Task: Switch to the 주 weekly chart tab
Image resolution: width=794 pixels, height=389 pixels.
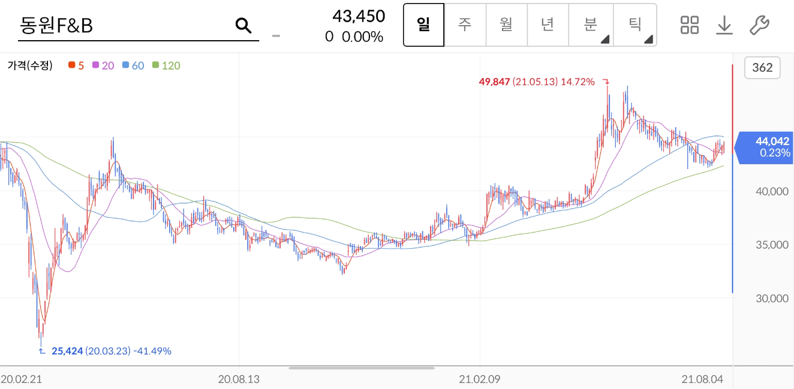Action: coord(465,25)
